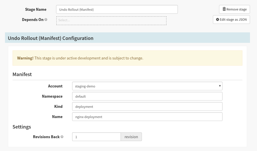Screen dimensions: 257x151
Task: Open the Depends On select box
Action: tap(111, 20)
